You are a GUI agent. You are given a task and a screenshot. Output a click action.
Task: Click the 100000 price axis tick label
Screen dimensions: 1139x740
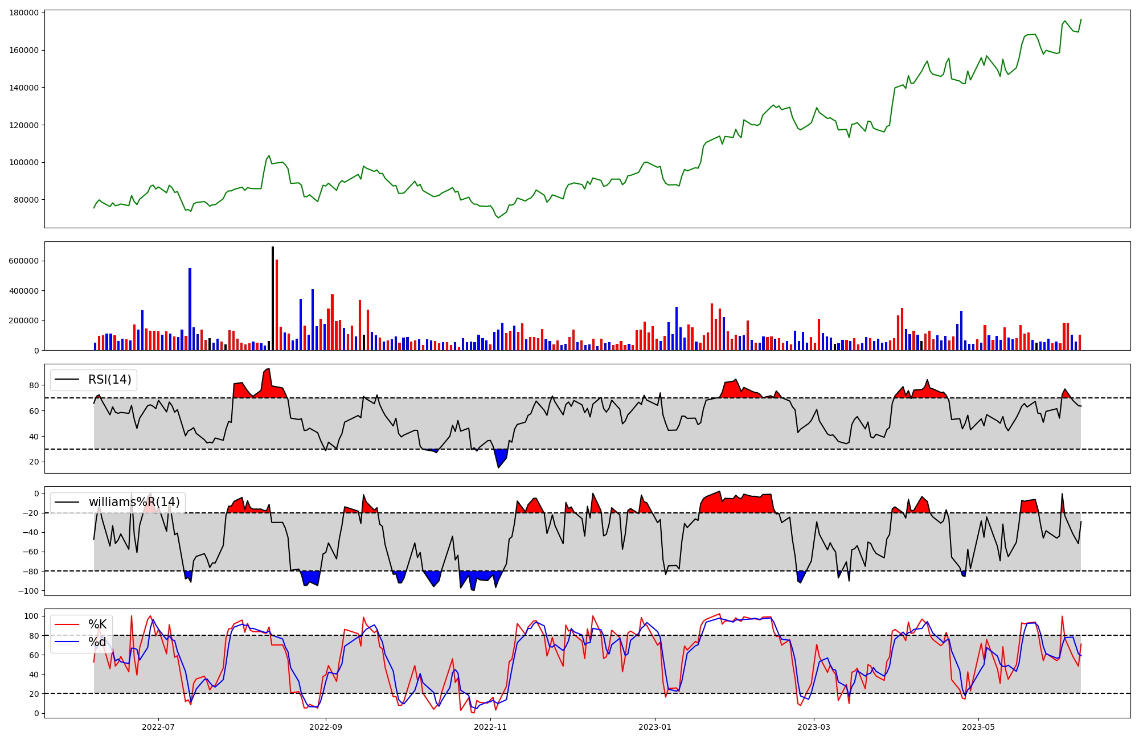click(x=24, y=162)
